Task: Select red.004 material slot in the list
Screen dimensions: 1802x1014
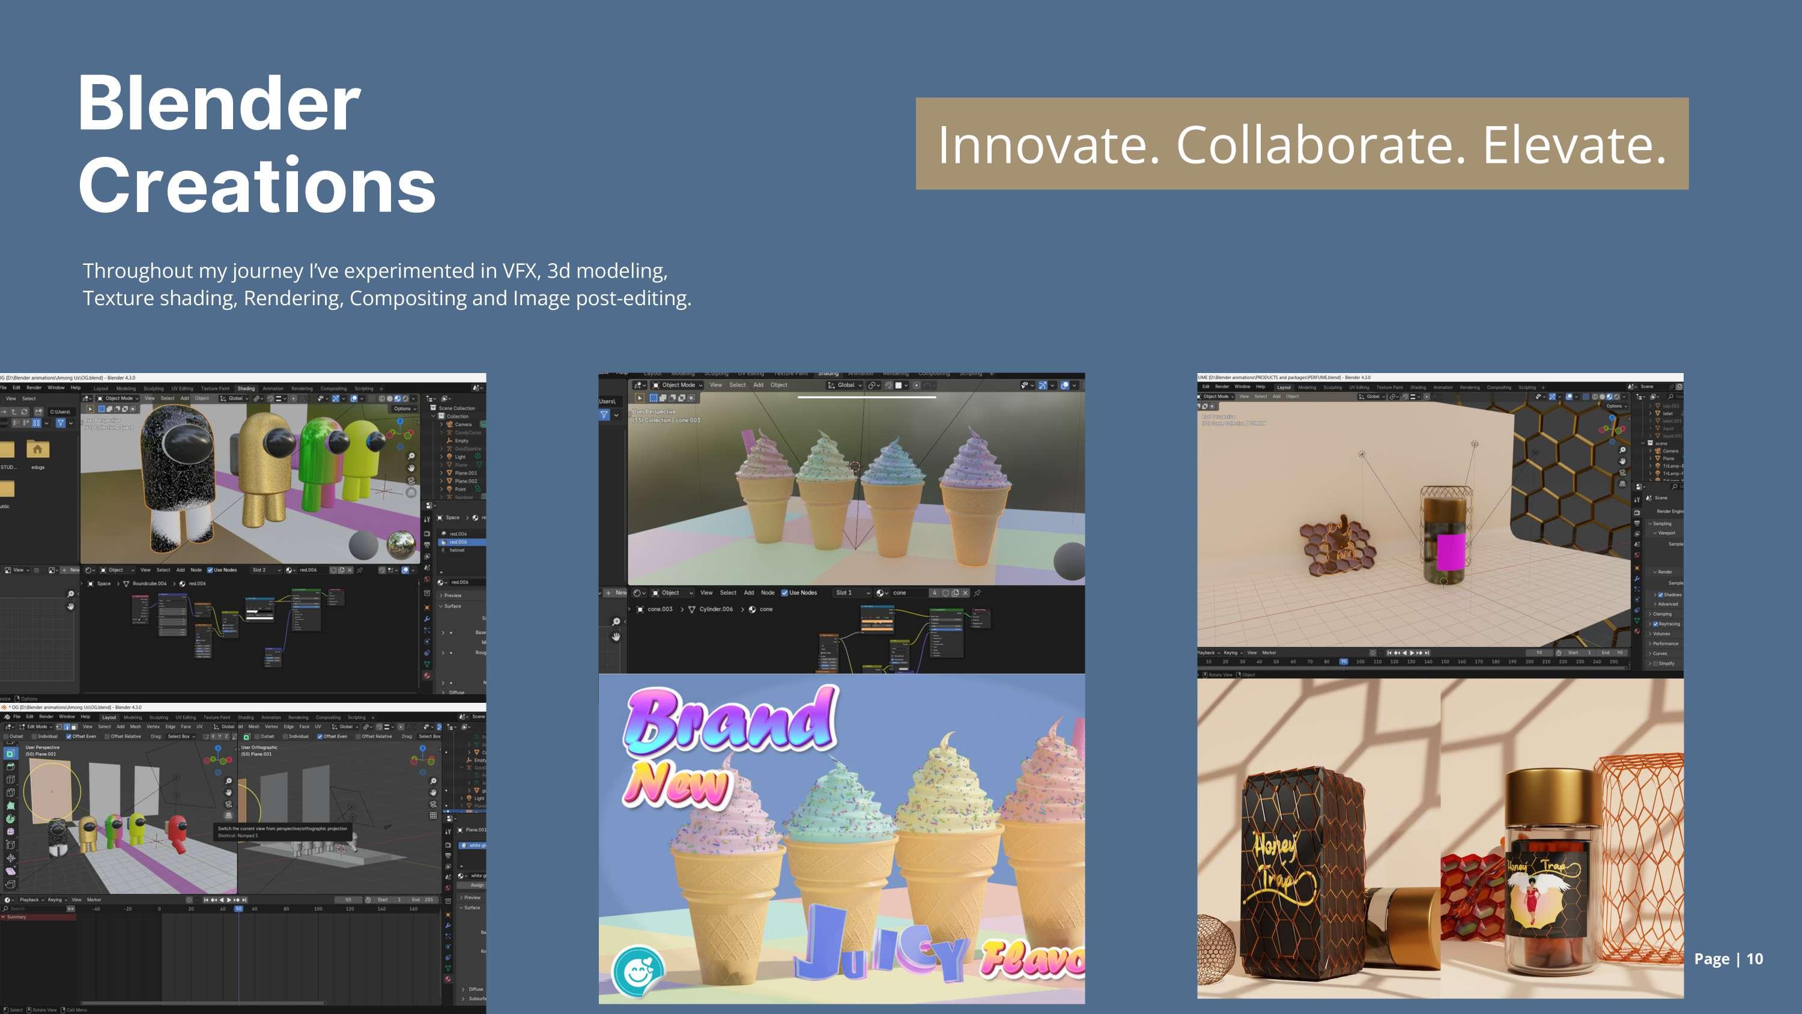Action: [458, 534]
